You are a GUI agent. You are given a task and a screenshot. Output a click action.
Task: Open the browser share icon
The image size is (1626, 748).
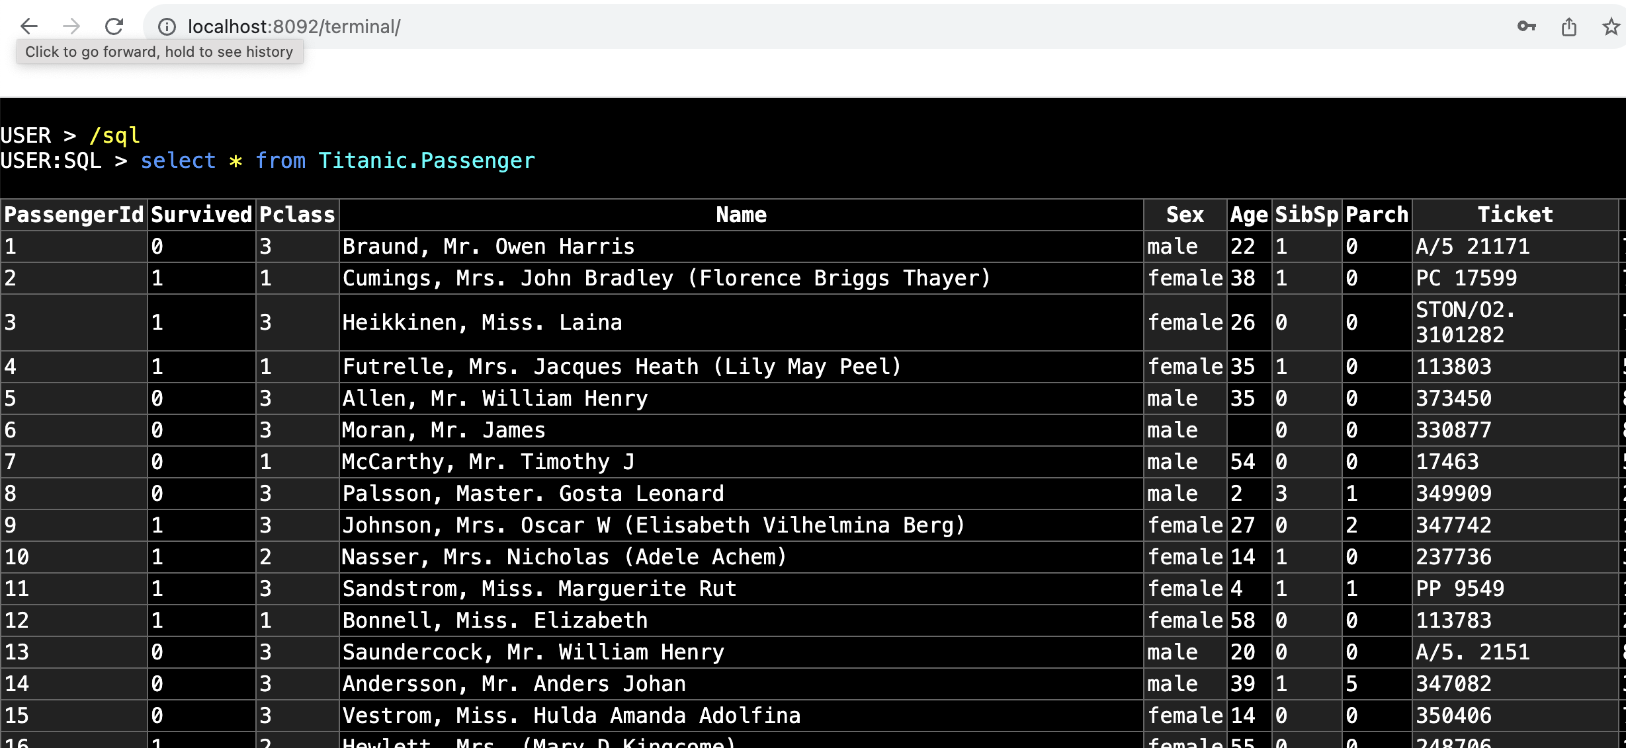(x=1569, y=26)
